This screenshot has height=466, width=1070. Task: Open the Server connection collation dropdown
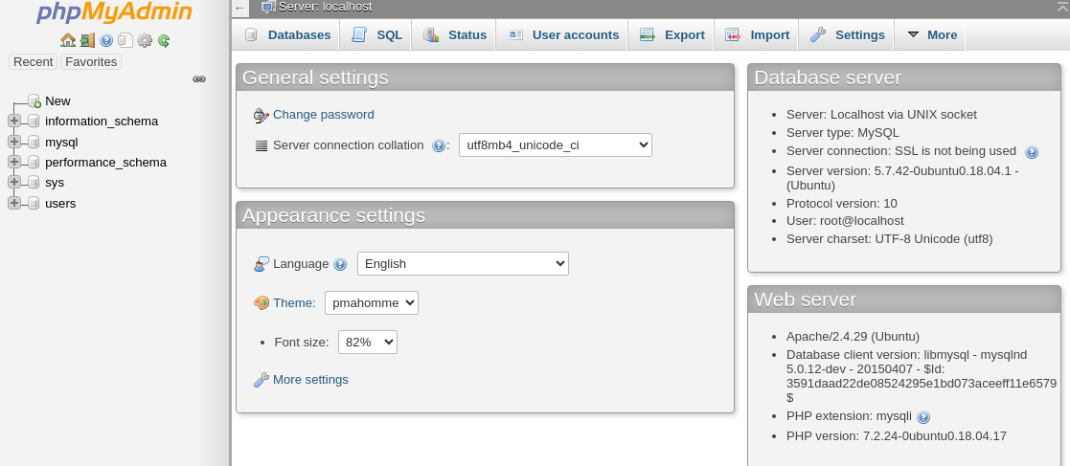(x=556, y=145)
